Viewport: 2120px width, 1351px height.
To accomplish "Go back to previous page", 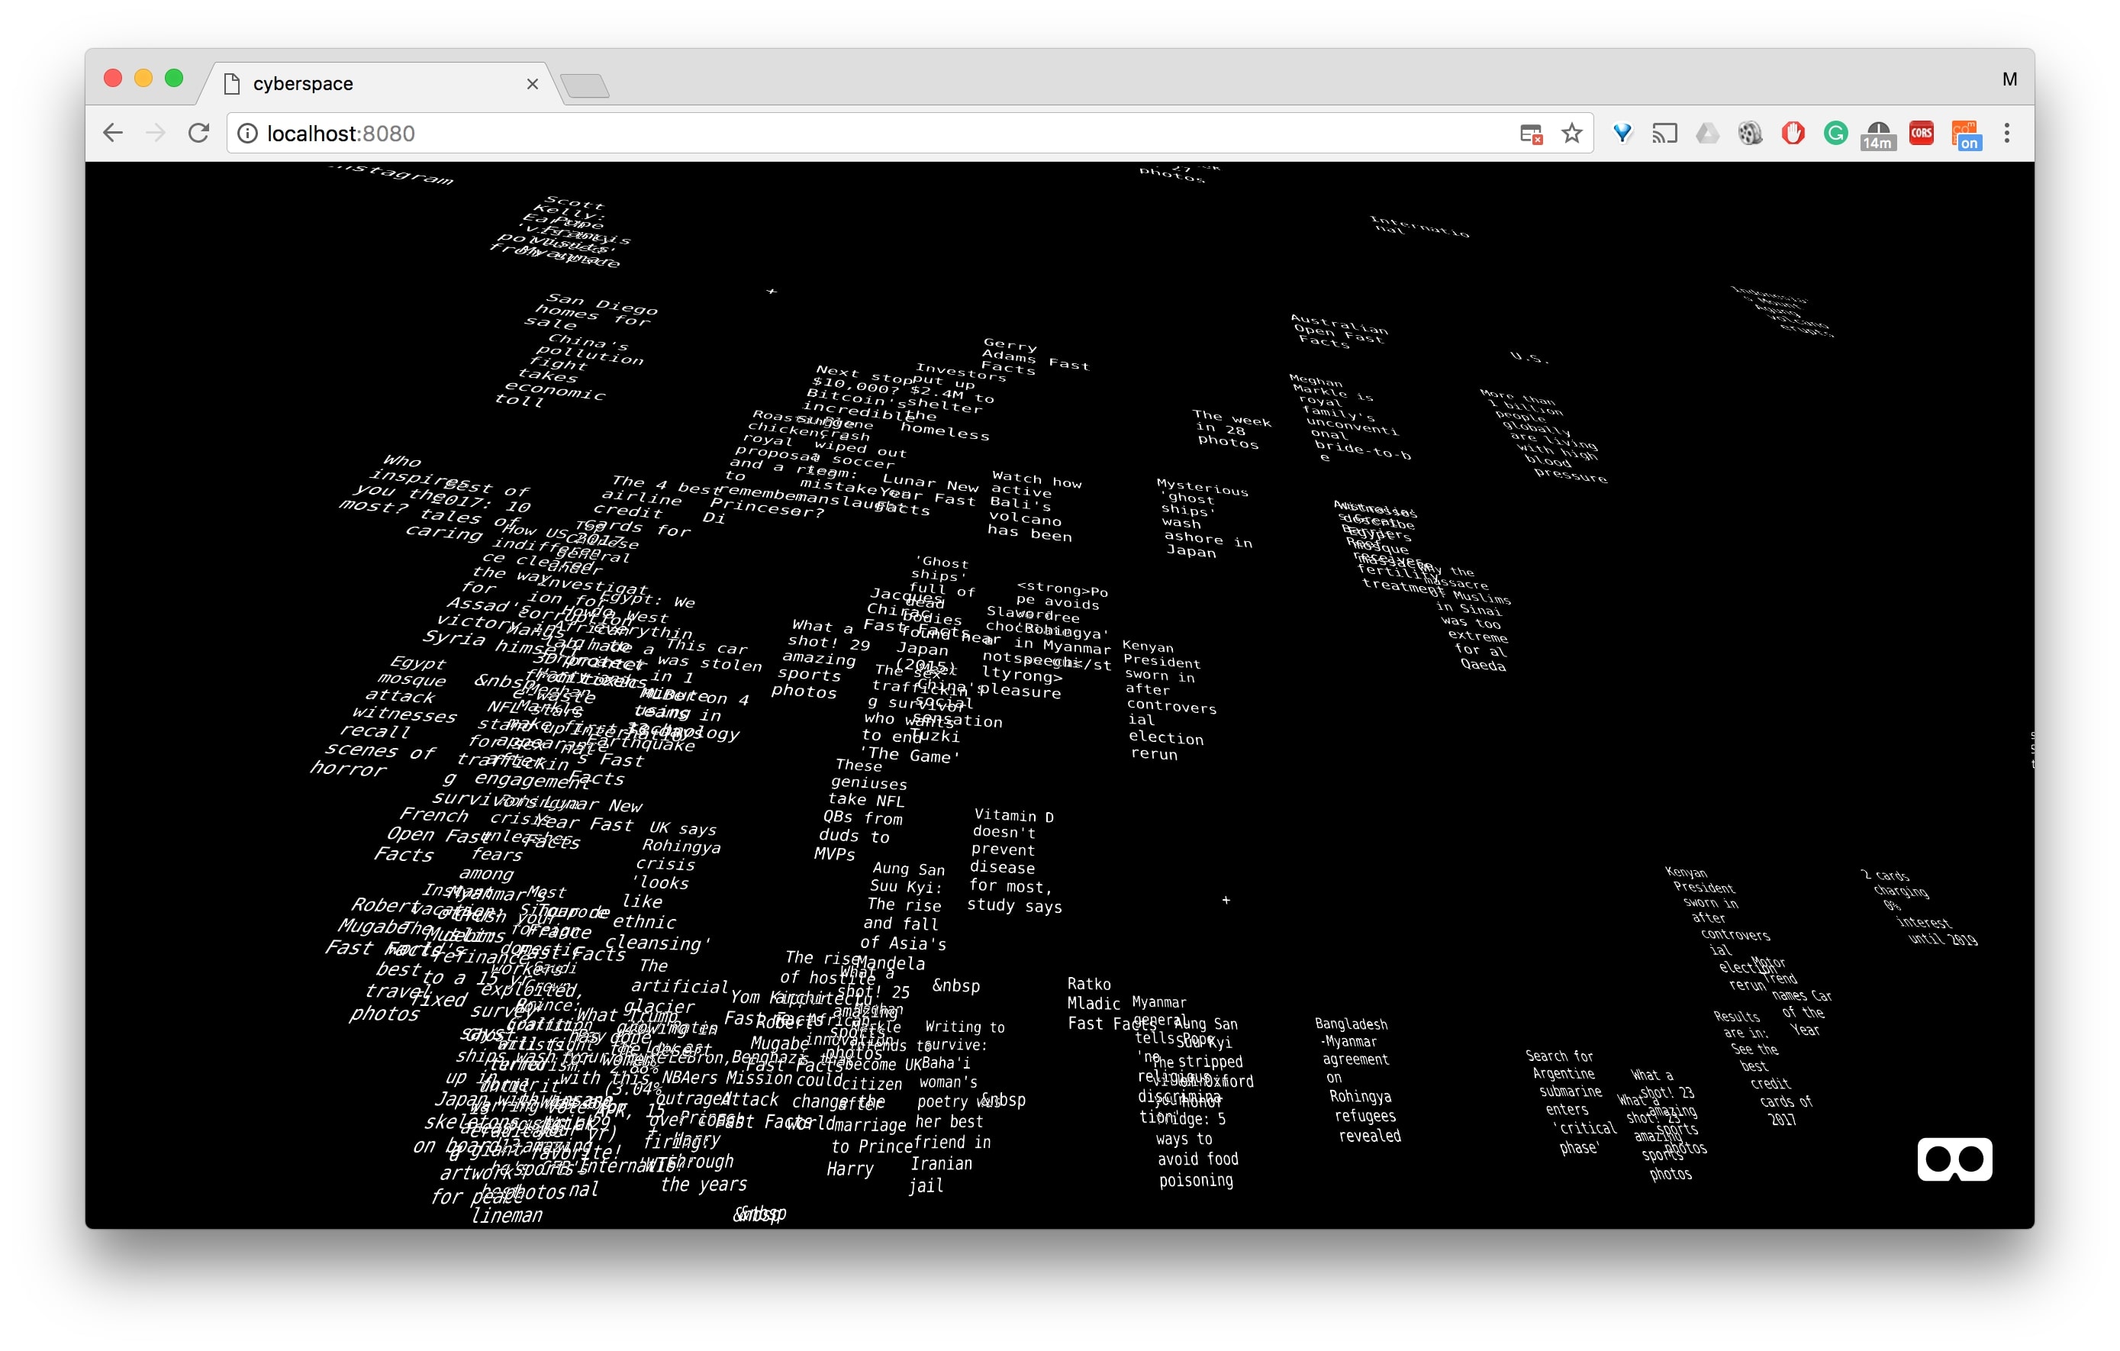I will point(113,134).
